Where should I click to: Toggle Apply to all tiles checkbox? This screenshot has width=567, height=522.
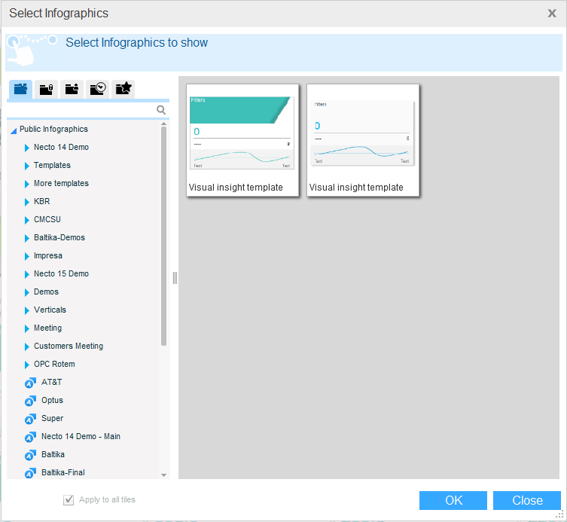tap(69, 499)
